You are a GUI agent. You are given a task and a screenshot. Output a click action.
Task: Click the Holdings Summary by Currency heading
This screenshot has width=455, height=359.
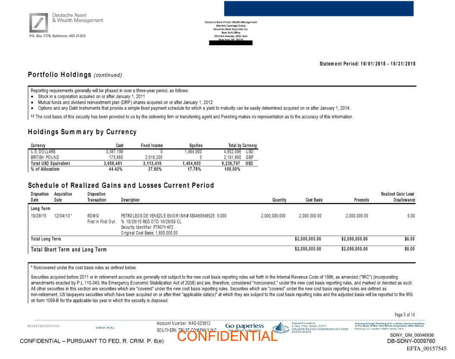(82, 132)
